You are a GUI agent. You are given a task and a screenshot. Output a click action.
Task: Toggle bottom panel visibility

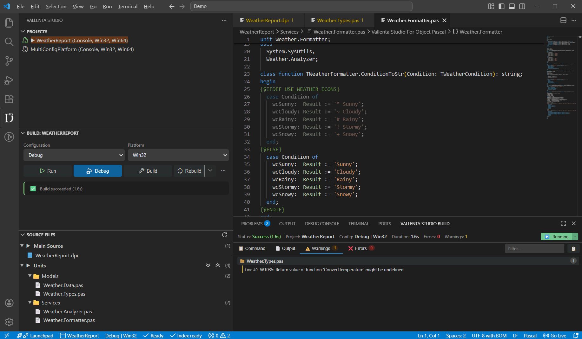pyautogui.click(x=512, y=6)
